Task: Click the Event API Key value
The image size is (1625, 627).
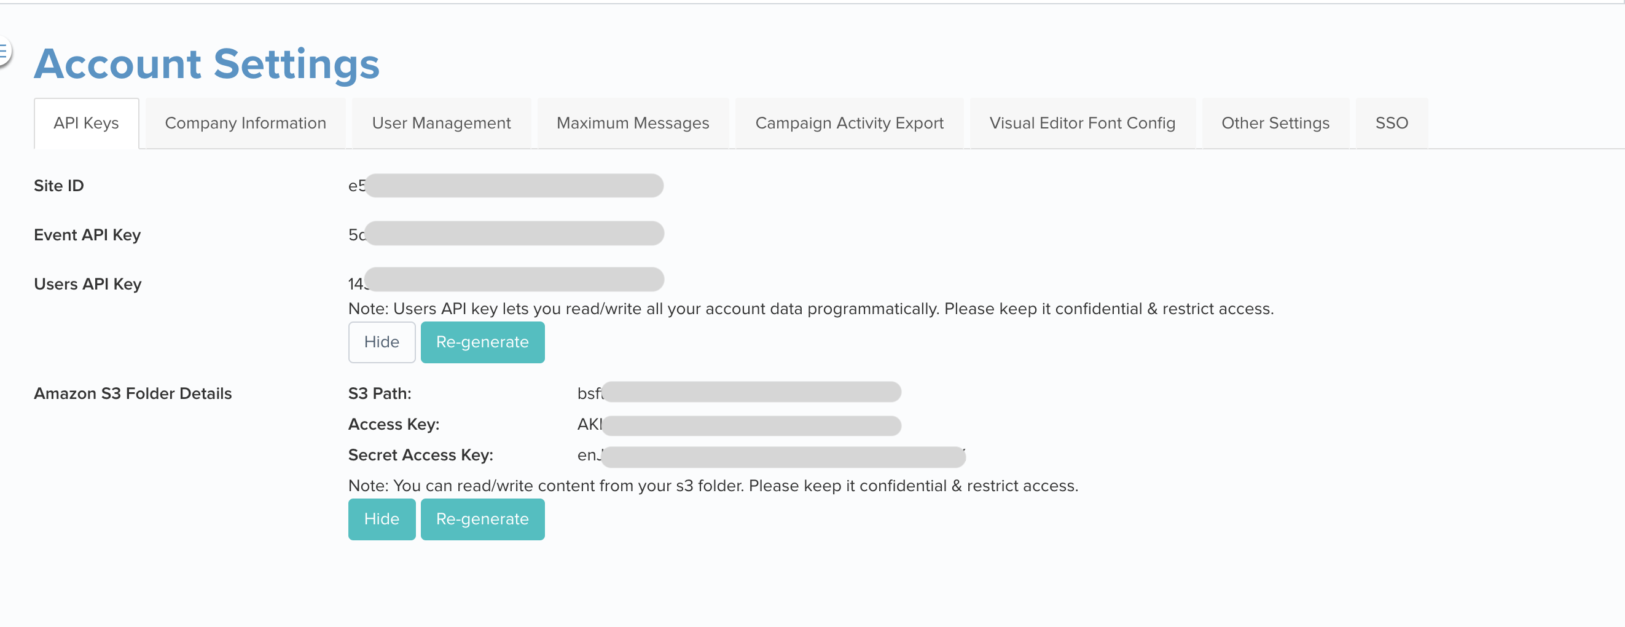Action: [506, 234]
